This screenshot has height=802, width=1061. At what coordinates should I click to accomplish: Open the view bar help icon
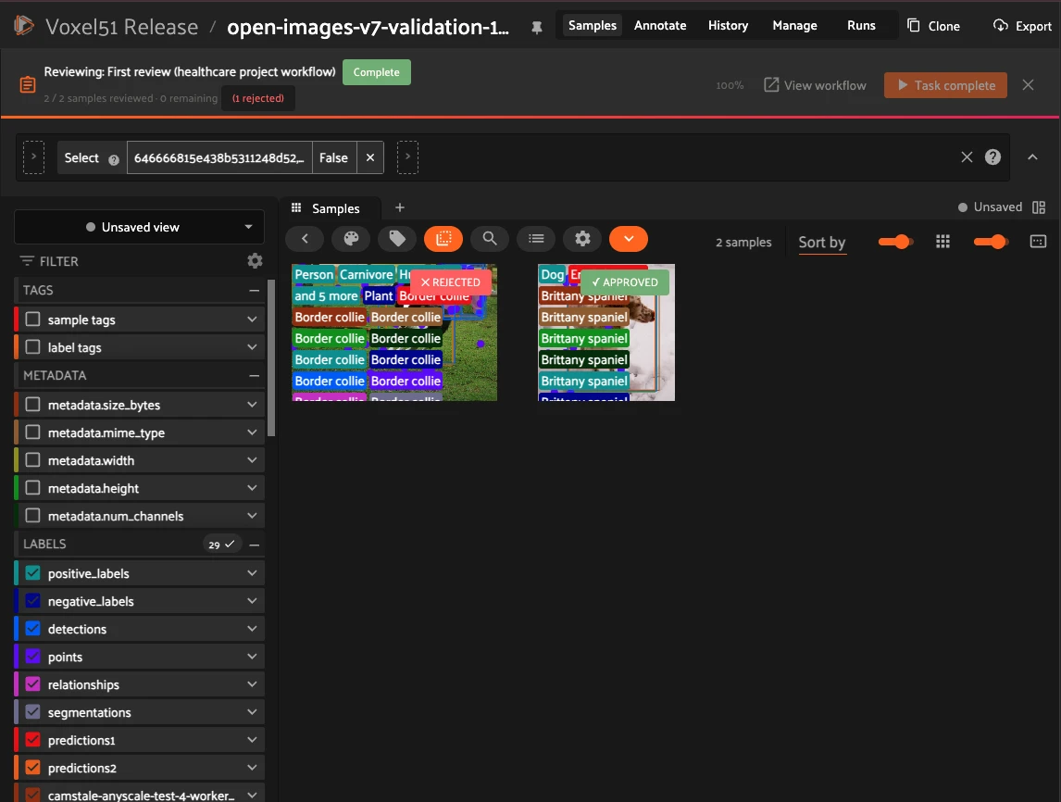(x=992, y=157)
